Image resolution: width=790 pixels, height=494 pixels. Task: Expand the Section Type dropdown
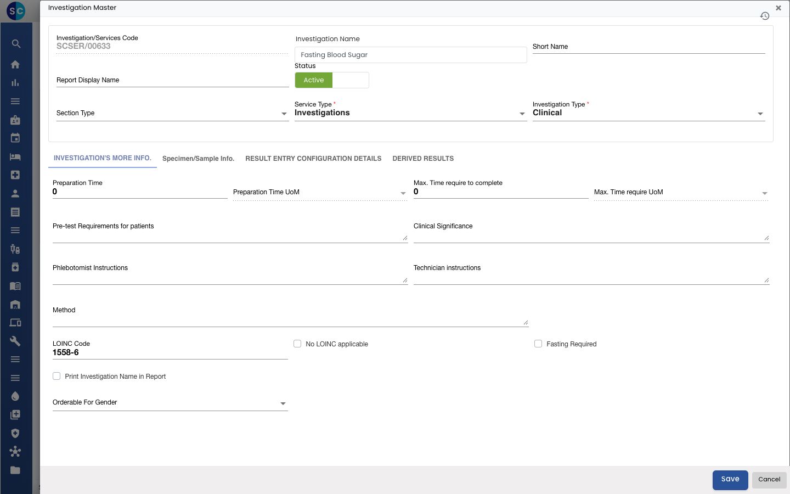click(172, 113)
